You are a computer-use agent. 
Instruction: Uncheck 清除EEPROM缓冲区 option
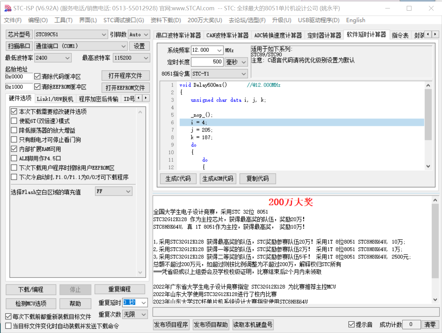[37, 87]
